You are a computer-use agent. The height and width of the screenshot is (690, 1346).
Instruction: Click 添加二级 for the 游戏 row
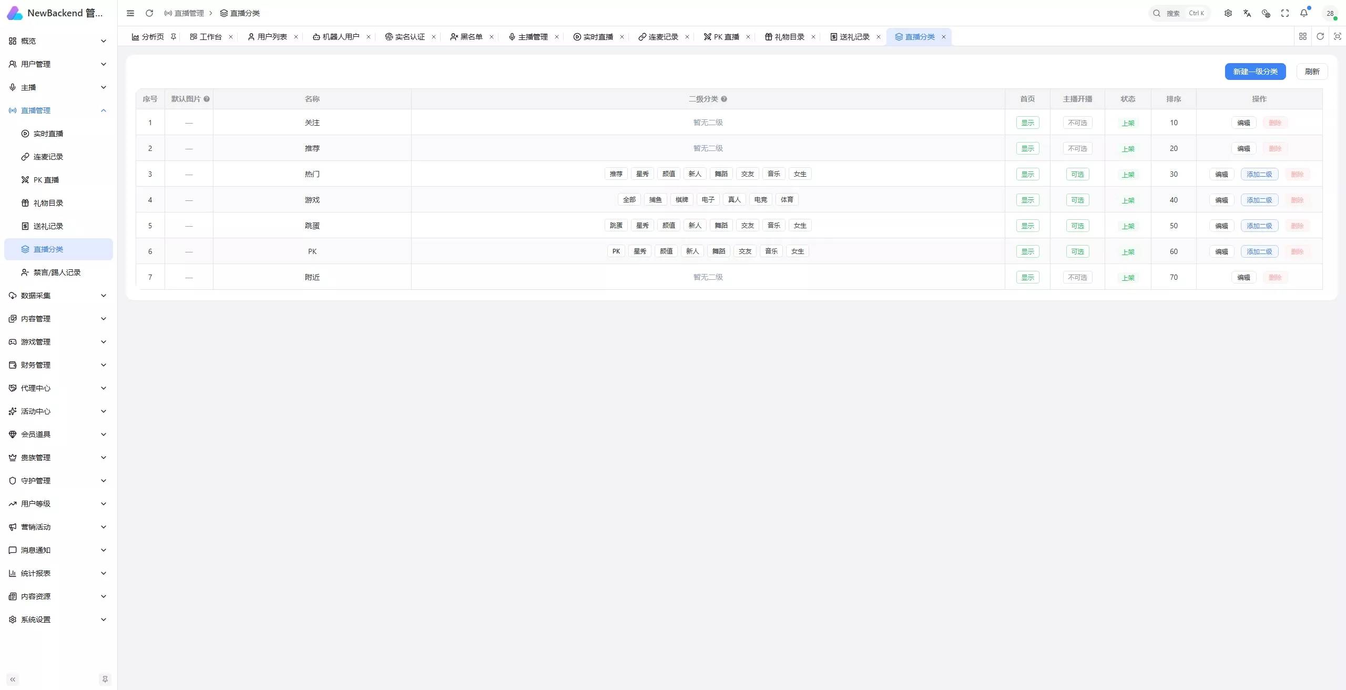pyautogui.click(x=1259, y=200)
